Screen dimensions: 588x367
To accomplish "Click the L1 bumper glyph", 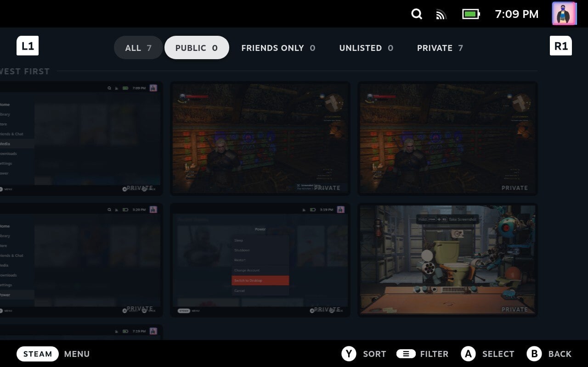I will click(28, 46).
